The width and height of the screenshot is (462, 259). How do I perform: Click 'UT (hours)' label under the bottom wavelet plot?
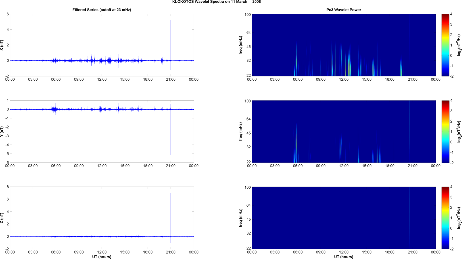343,257
